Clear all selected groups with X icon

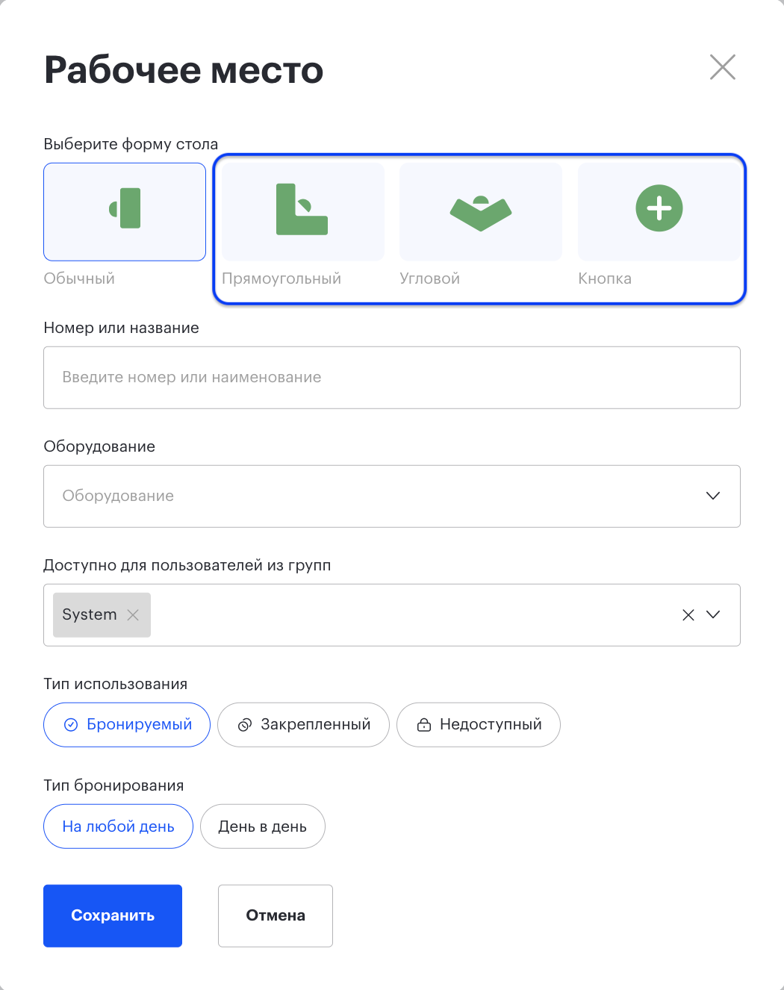click(x=688, y=614)
